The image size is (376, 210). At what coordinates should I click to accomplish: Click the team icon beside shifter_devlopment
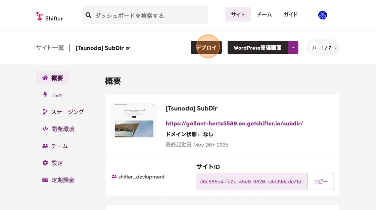(x=114, y=177)
